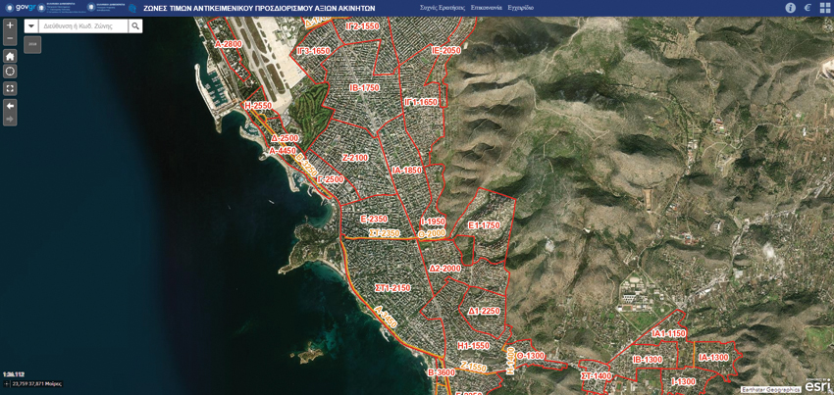The image size is (834, 395).
Task: Open the Επικοινωνία menu item
Action: [486, 8]
